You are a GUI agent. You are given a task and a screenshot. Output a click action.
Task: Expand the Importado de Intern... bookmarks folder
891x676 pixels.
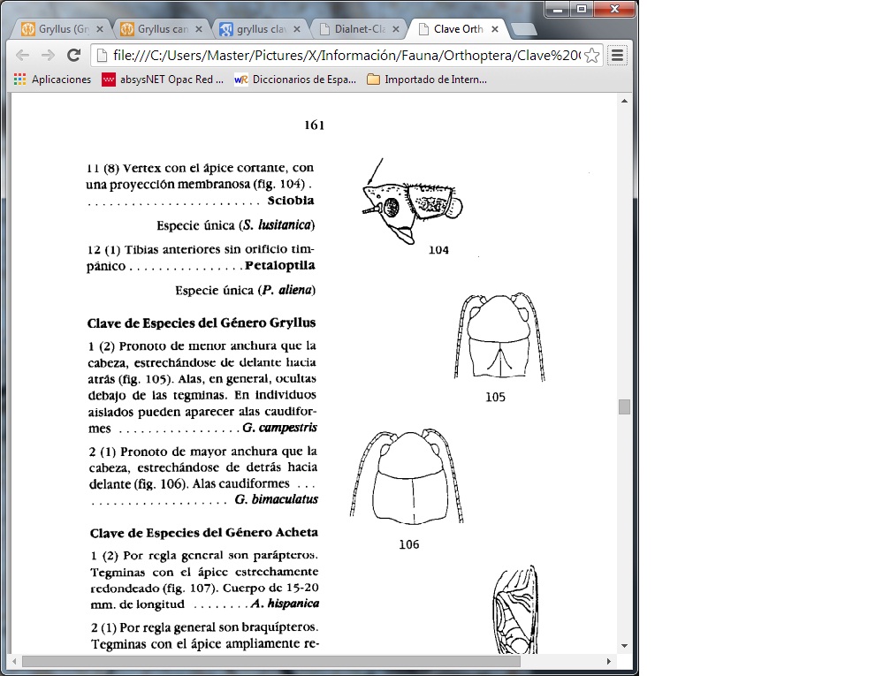point(426,80)
